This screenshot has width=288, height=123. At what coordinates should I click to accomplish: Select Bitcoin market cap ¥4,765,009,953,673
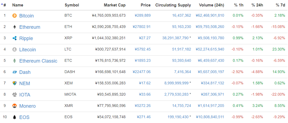point(109,15)
